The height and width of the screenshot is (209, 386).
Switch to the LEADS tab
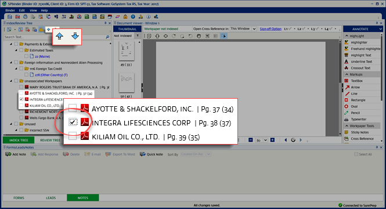50,197
